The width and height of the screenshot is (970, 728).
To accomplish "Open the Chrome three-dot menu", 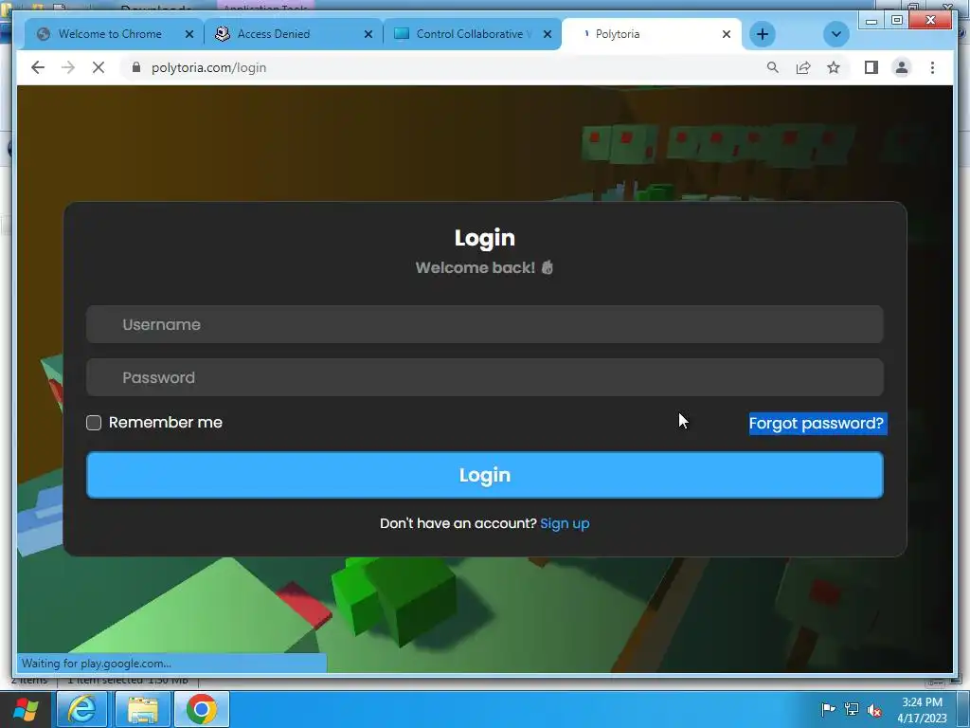I will (932, 67).
